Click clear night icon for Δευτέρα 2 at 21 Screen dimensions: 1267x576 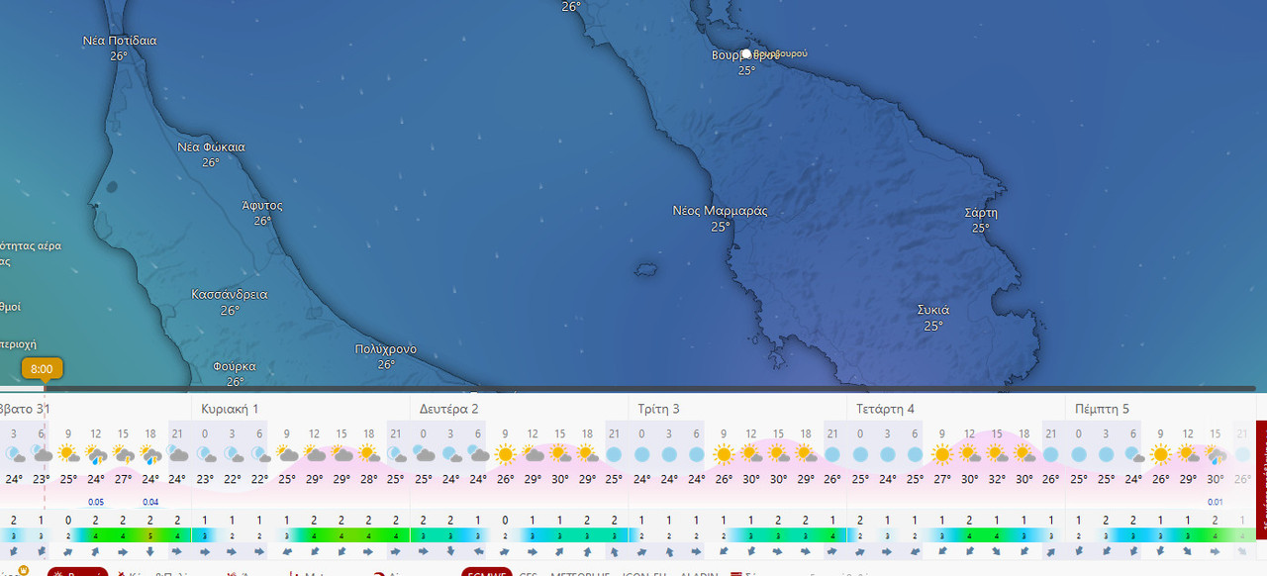coord(614,454)
